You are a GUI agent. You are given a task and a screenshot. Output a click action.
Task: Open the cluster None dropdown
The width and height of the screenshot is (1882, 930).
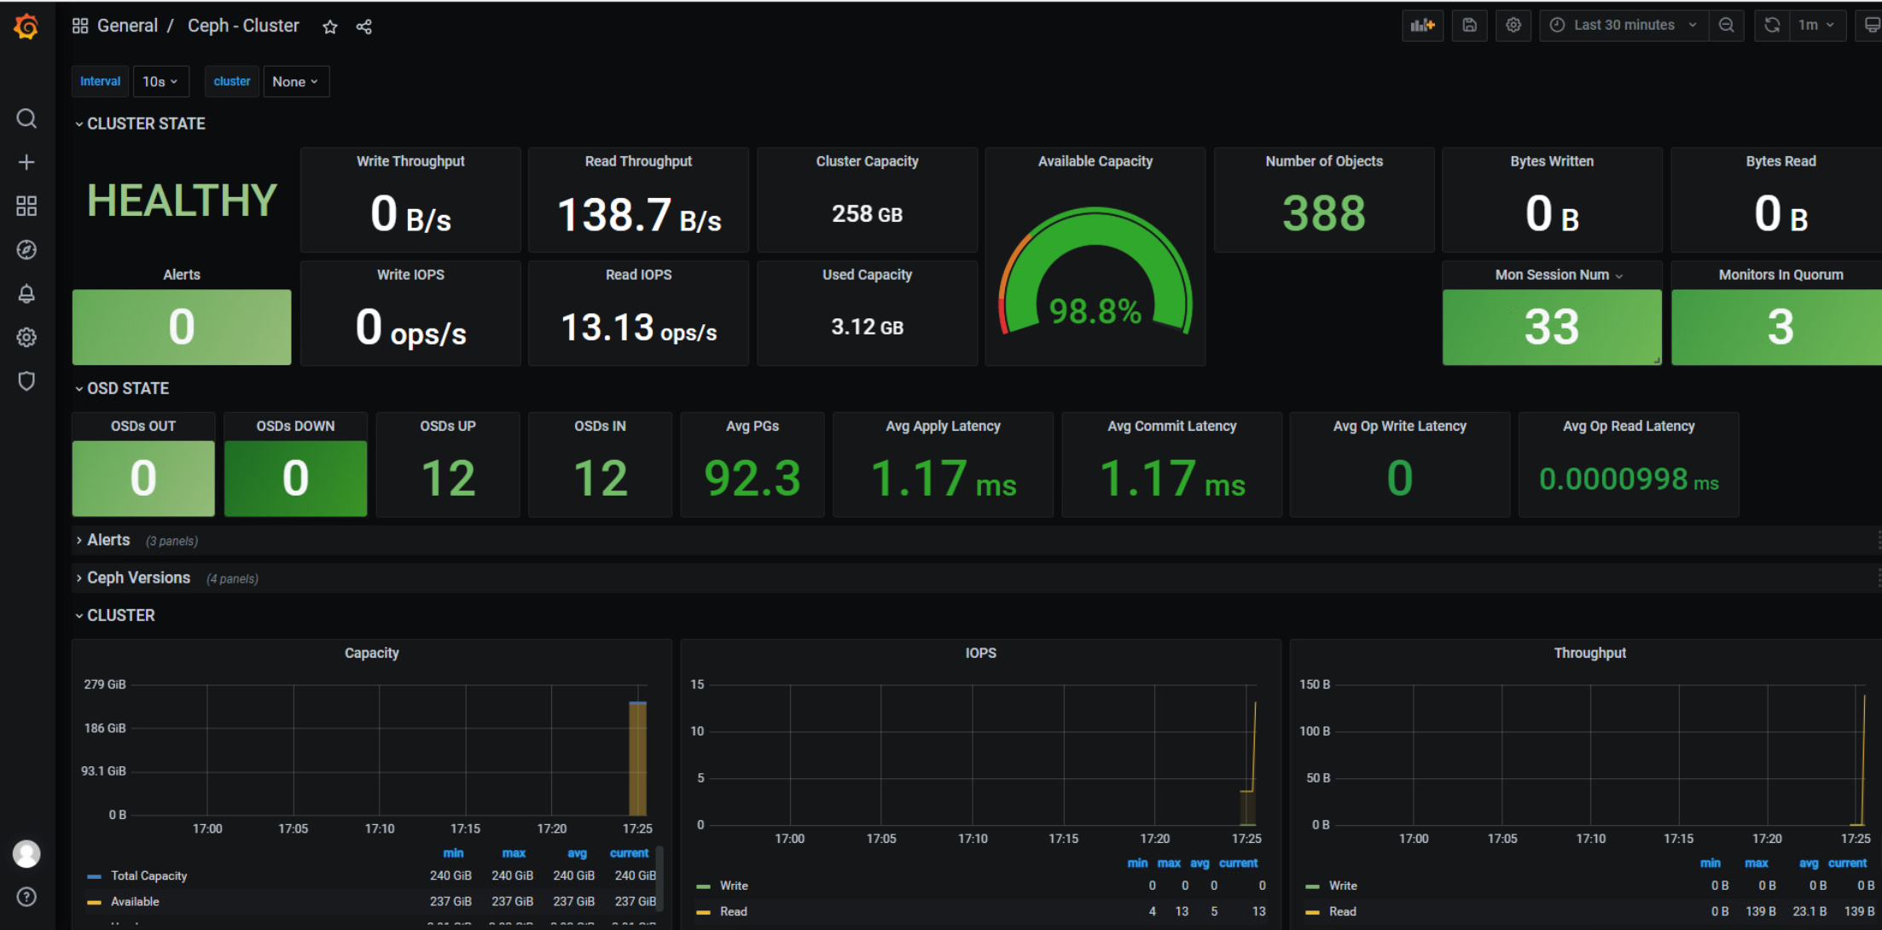295,82
